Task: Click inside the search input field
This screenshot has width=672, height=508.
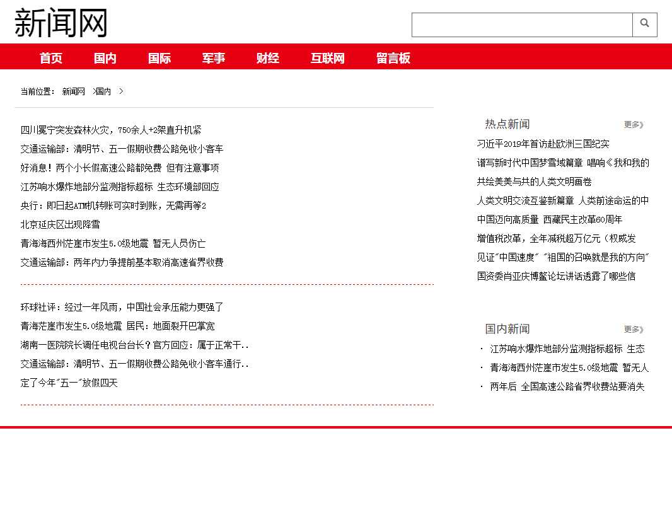Action: (521, 25)
